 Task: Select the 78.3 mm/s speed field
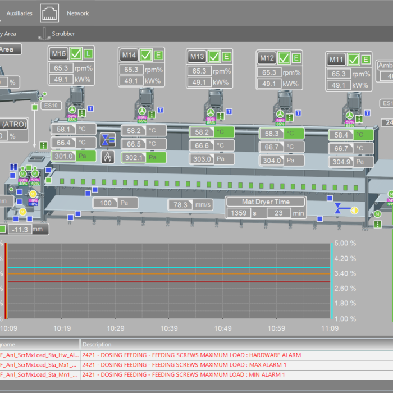click(180, 205)
